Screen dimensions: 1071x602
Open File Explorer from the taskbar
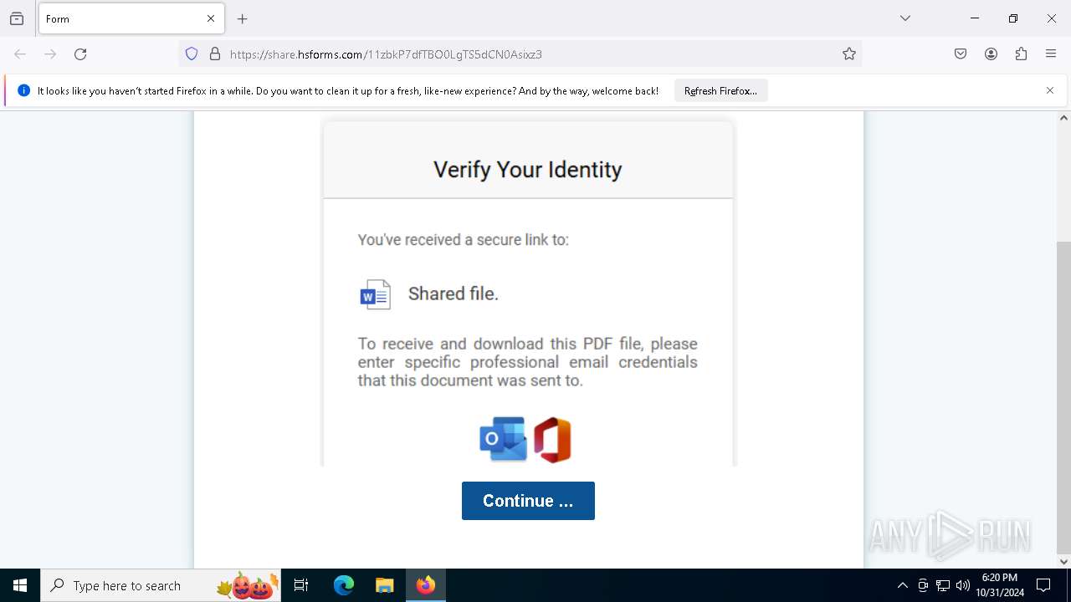(384, 585)
